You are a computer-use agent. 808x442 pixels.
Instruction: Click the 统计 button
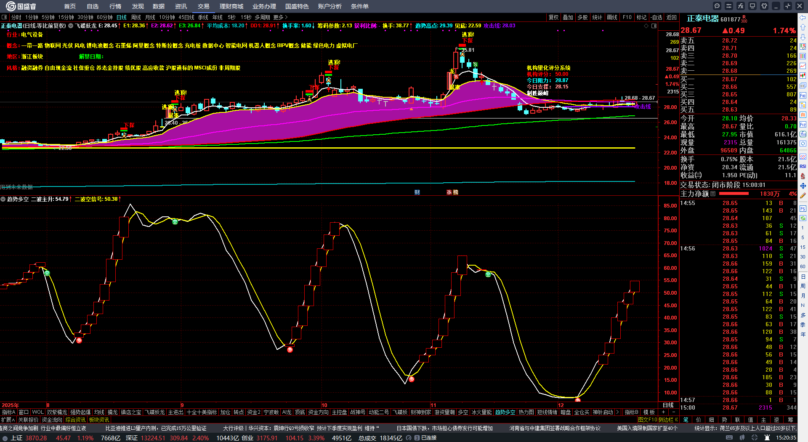pyautogui.click(x=597, y=17)
